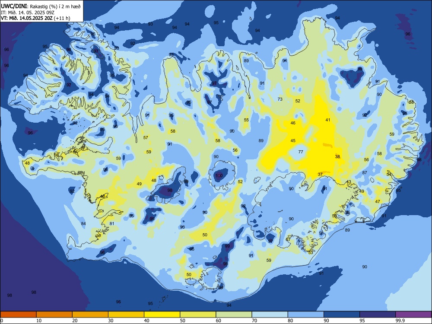Viewport: 432px width, 324px height.
Task: Click the '20' legend label
Action: pyautogui.click(x=75, y=321)
